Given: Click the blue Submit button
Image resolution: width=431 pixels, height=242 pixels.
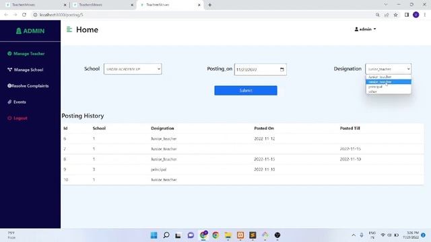Looking at the screenshot, I should 246,91.
